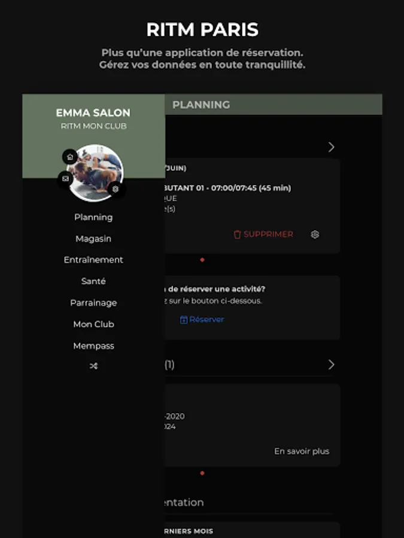
Task: Select Parrainage in the side menu
Action: pyautogui.click(x=93, y=302)
